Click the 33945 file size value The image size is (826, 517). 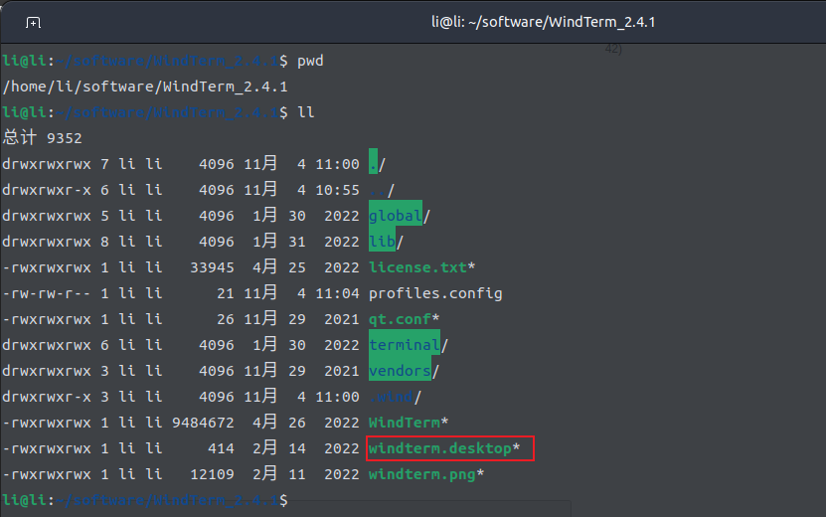point(212,267)
